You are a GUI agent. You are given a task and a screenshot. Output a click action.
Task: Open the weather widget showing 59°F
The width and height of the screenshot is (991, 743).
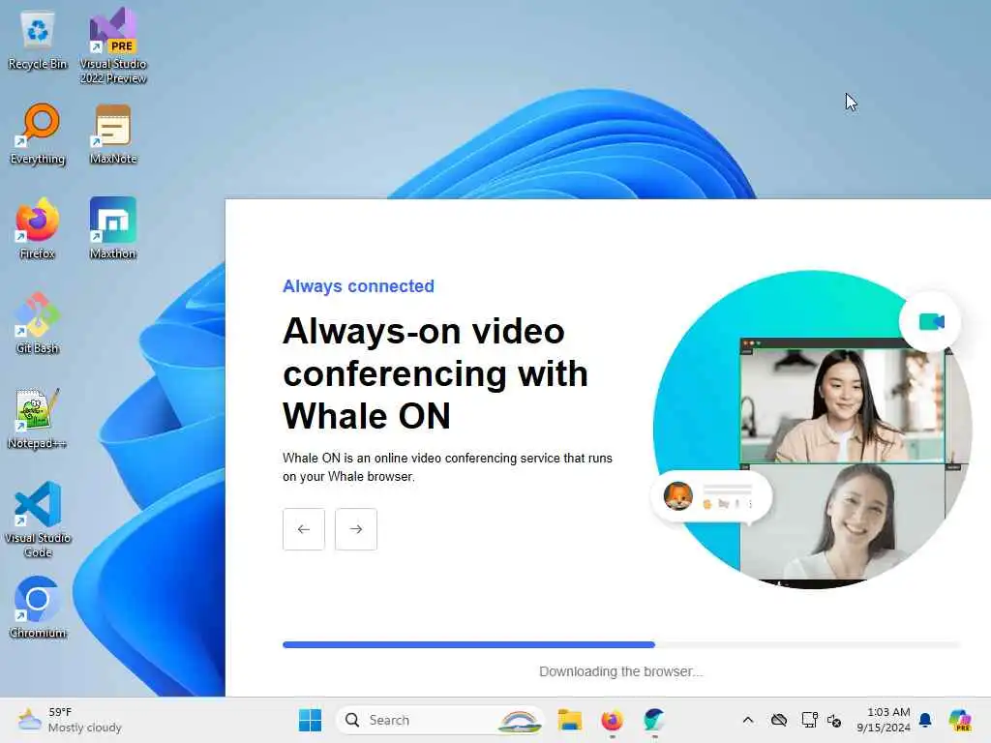pos(70,720)
